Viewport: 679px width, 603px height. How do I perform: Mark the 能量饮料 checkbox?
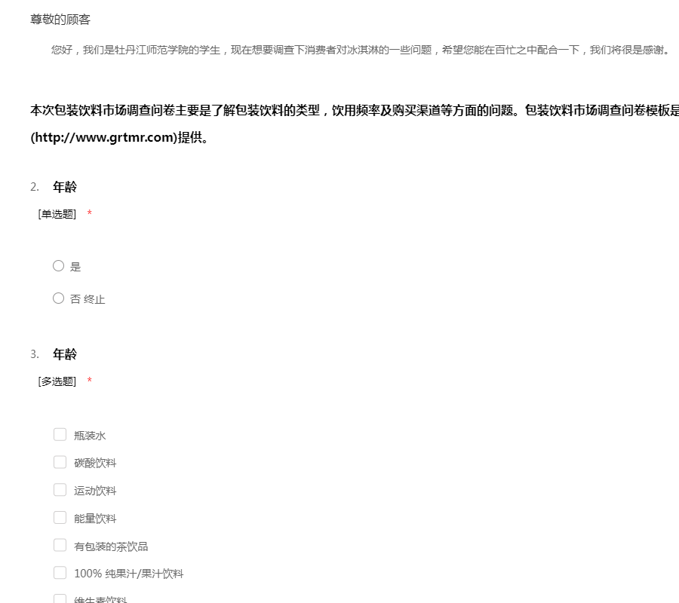60,518
